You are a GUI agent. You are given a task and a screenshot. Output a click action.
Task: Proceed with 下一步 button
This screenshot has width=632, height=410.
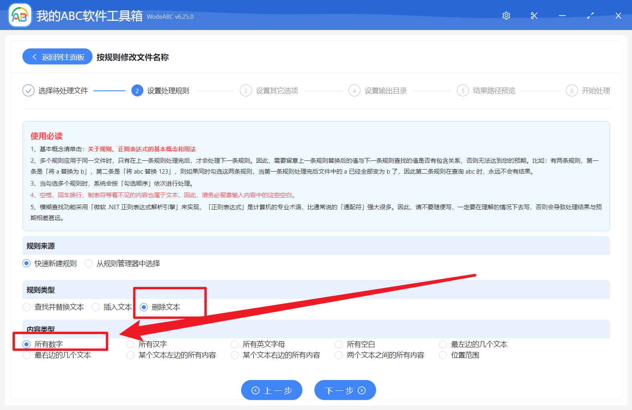345,390
